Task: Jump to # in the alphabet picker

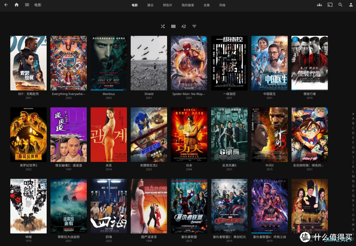Action: (353, 114)
